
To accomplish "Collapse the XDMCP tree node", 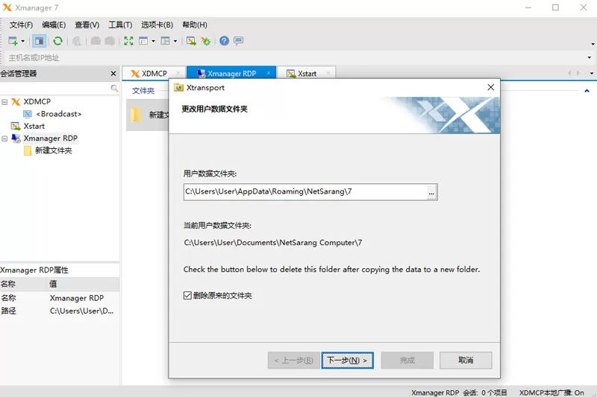I will 4,102.
